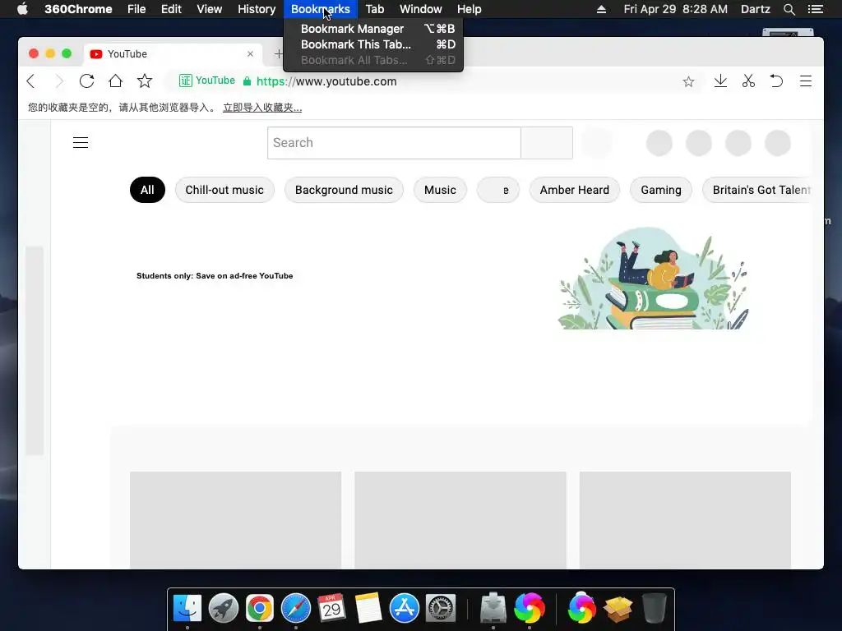Open Notification Center list icon
842x631 pixels.
click(815, 9)
